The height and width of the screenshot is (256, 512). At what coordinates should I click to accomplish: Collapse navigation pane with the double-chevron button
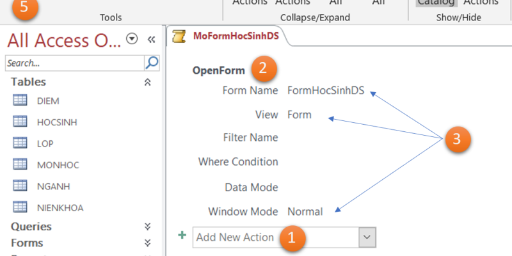(x=152, y=40)
